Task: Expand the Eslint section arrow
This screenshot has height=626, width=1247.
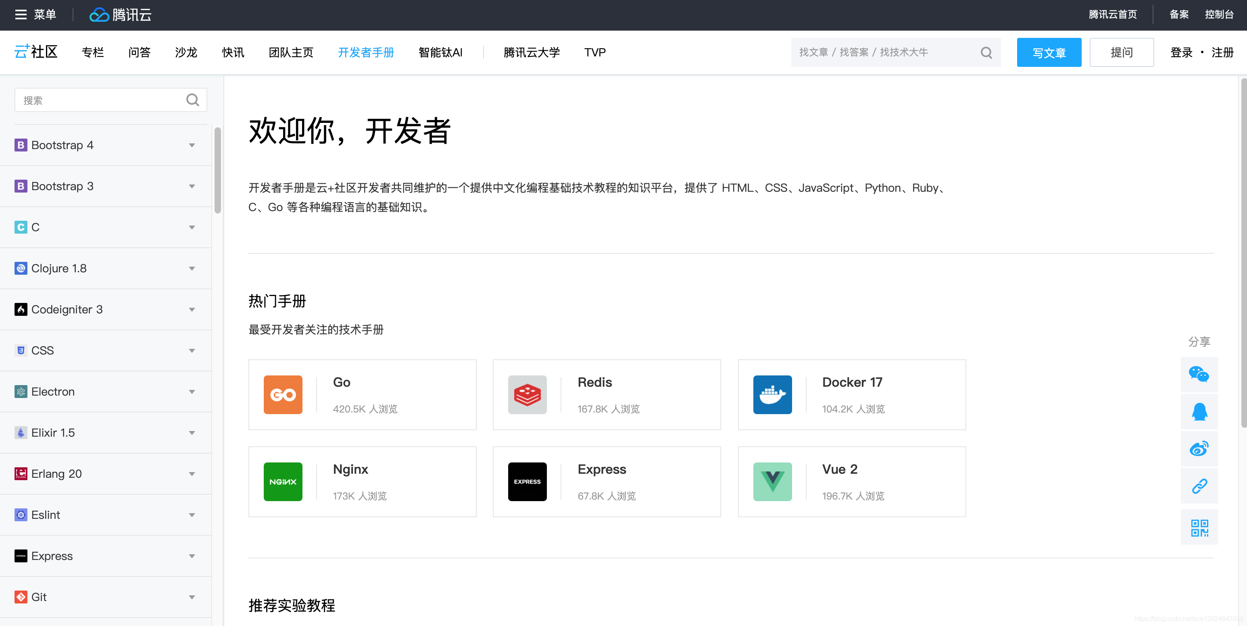Action: [192, 515]
